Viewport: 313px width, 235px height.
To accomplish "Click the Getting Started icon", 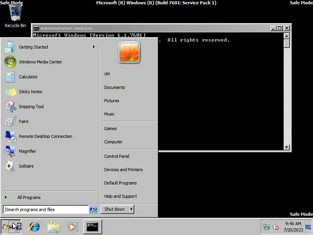I will 9,47.
